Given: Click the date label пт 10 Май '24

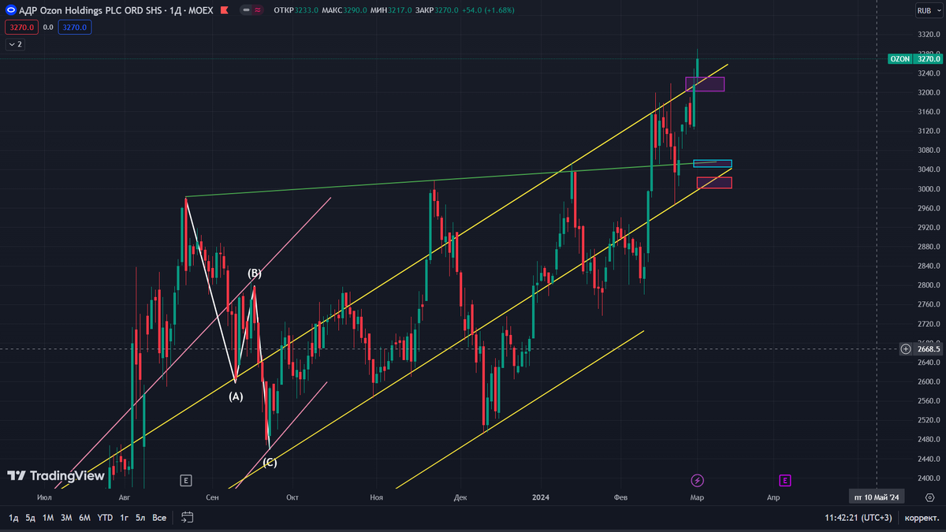Looking at the screenshot, I should pyautogui.click(x=877, y=497).
